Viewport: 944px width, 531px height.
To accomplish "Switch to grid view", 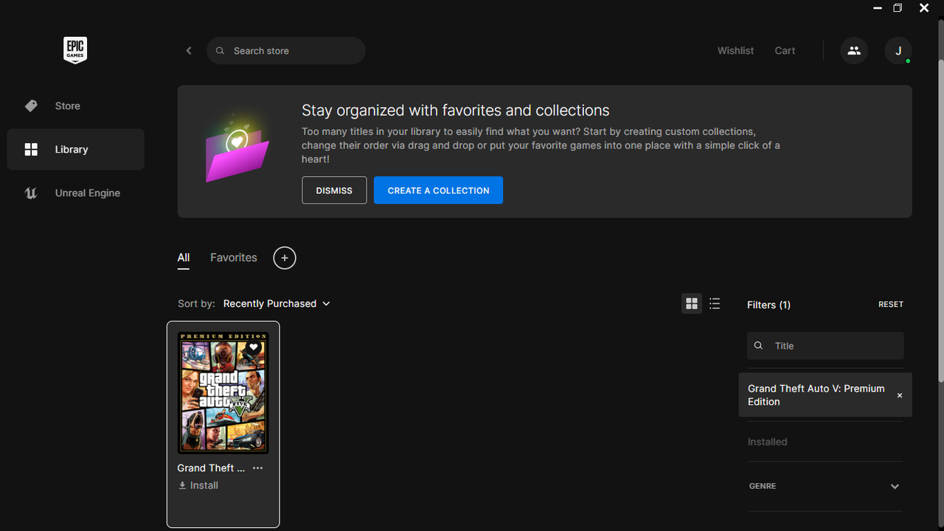I will tap(692, 304).
